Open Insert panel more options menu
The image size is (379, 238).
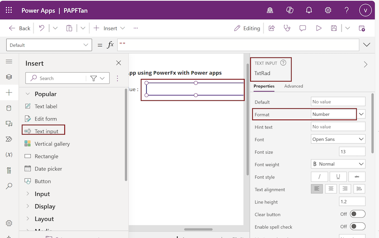[x=117, y=78]
